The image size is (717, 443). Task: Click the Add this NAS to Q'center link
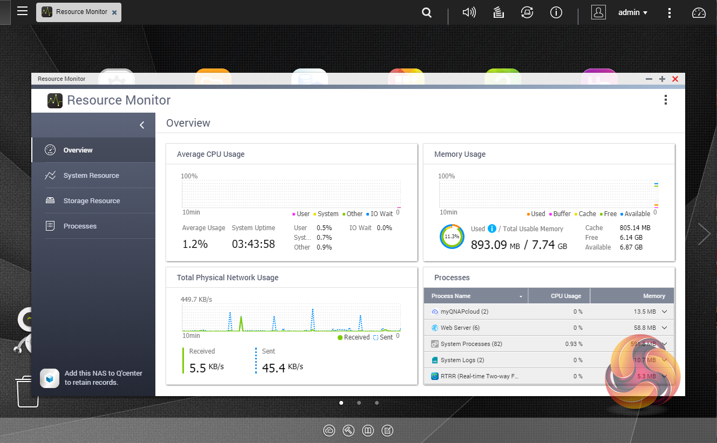click(x=103, y=378)
